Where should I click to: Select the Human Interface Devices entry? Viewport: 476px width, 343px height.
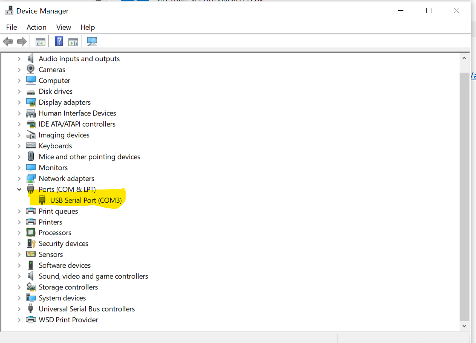pos(77,113)
